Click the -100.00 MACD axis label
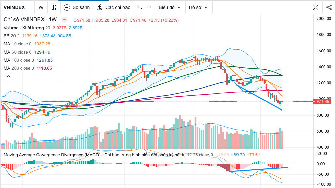335x188 pixels. 324,184
